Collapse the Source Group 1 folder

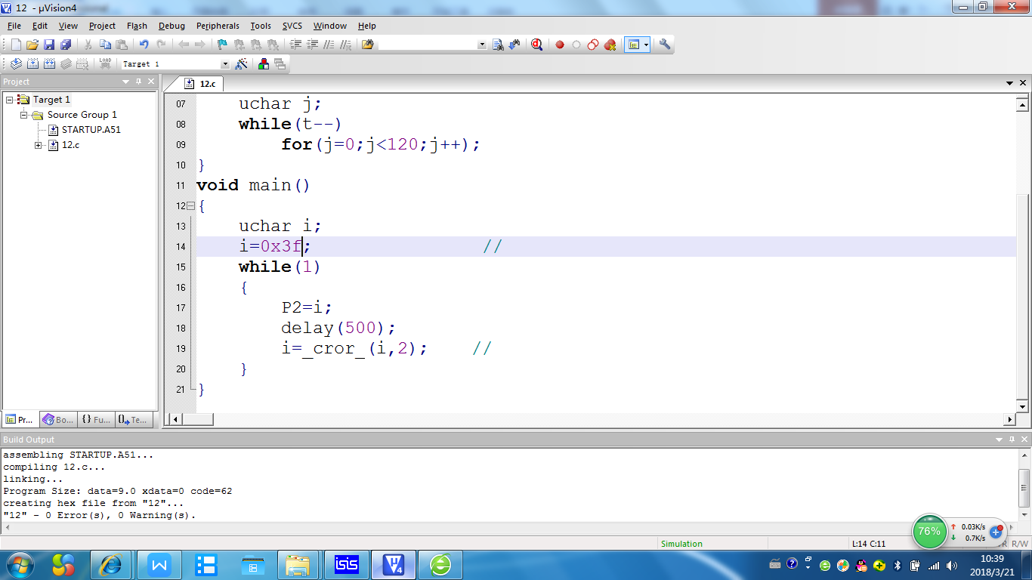24,115
